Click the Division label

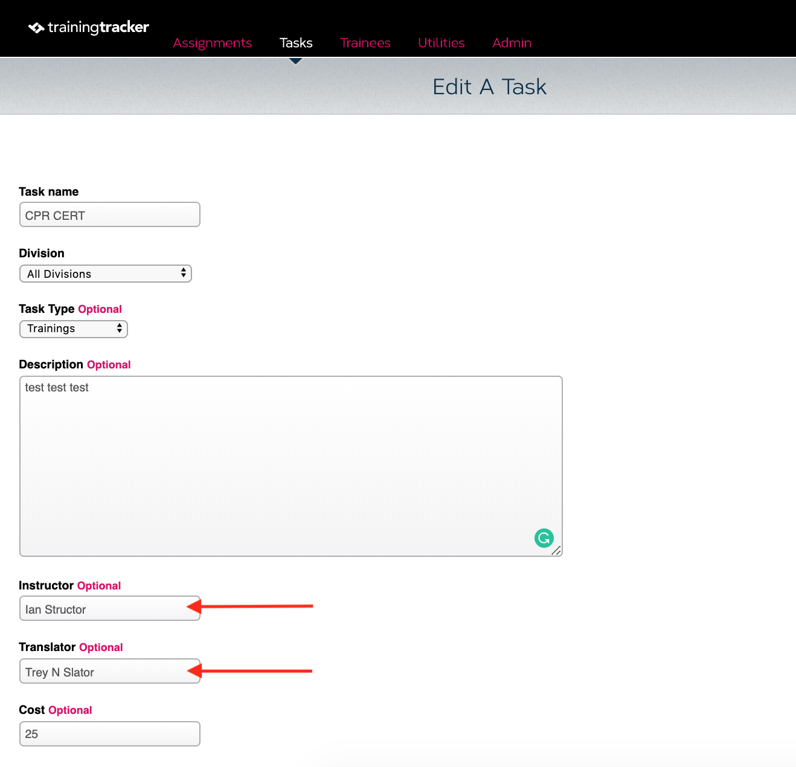42,253
